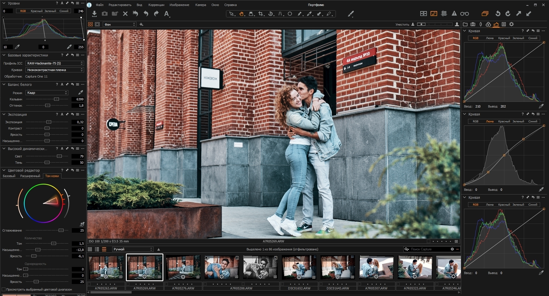Open the Color tool tab with three circles

(x=488, y=24)
